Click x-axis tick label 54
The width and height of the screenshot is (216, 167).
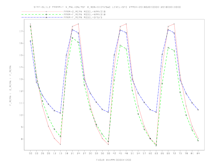(x=138, y=153)
